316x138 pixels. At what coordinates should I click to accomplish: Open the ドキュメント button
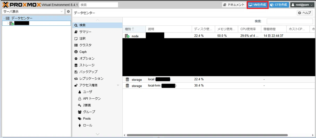pos(234,5)
